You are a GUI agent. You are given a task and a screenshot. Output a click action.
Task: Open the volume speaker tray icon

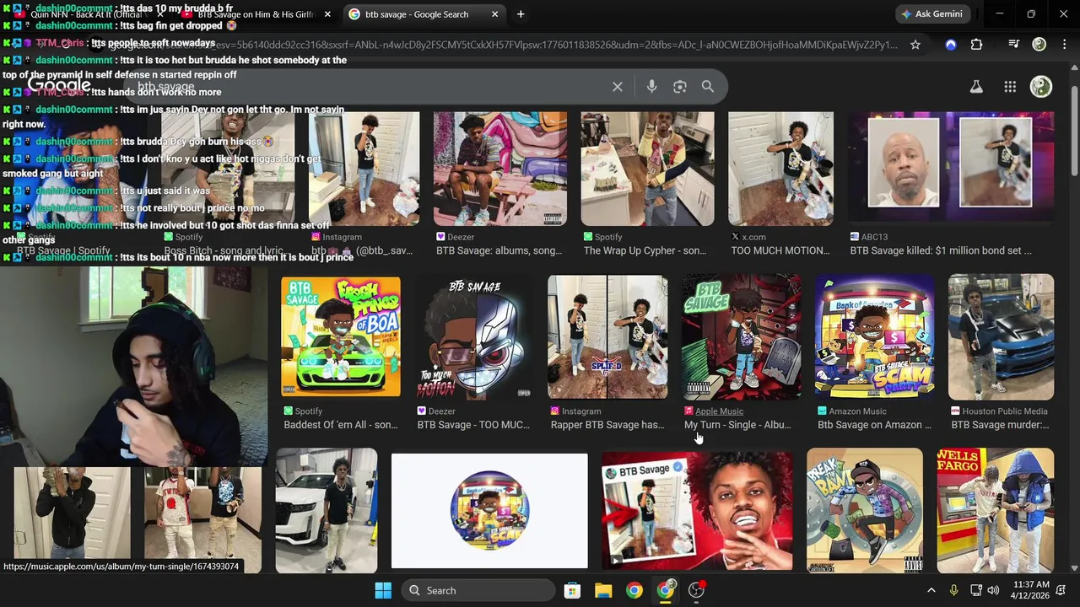(x=993, y=590)
